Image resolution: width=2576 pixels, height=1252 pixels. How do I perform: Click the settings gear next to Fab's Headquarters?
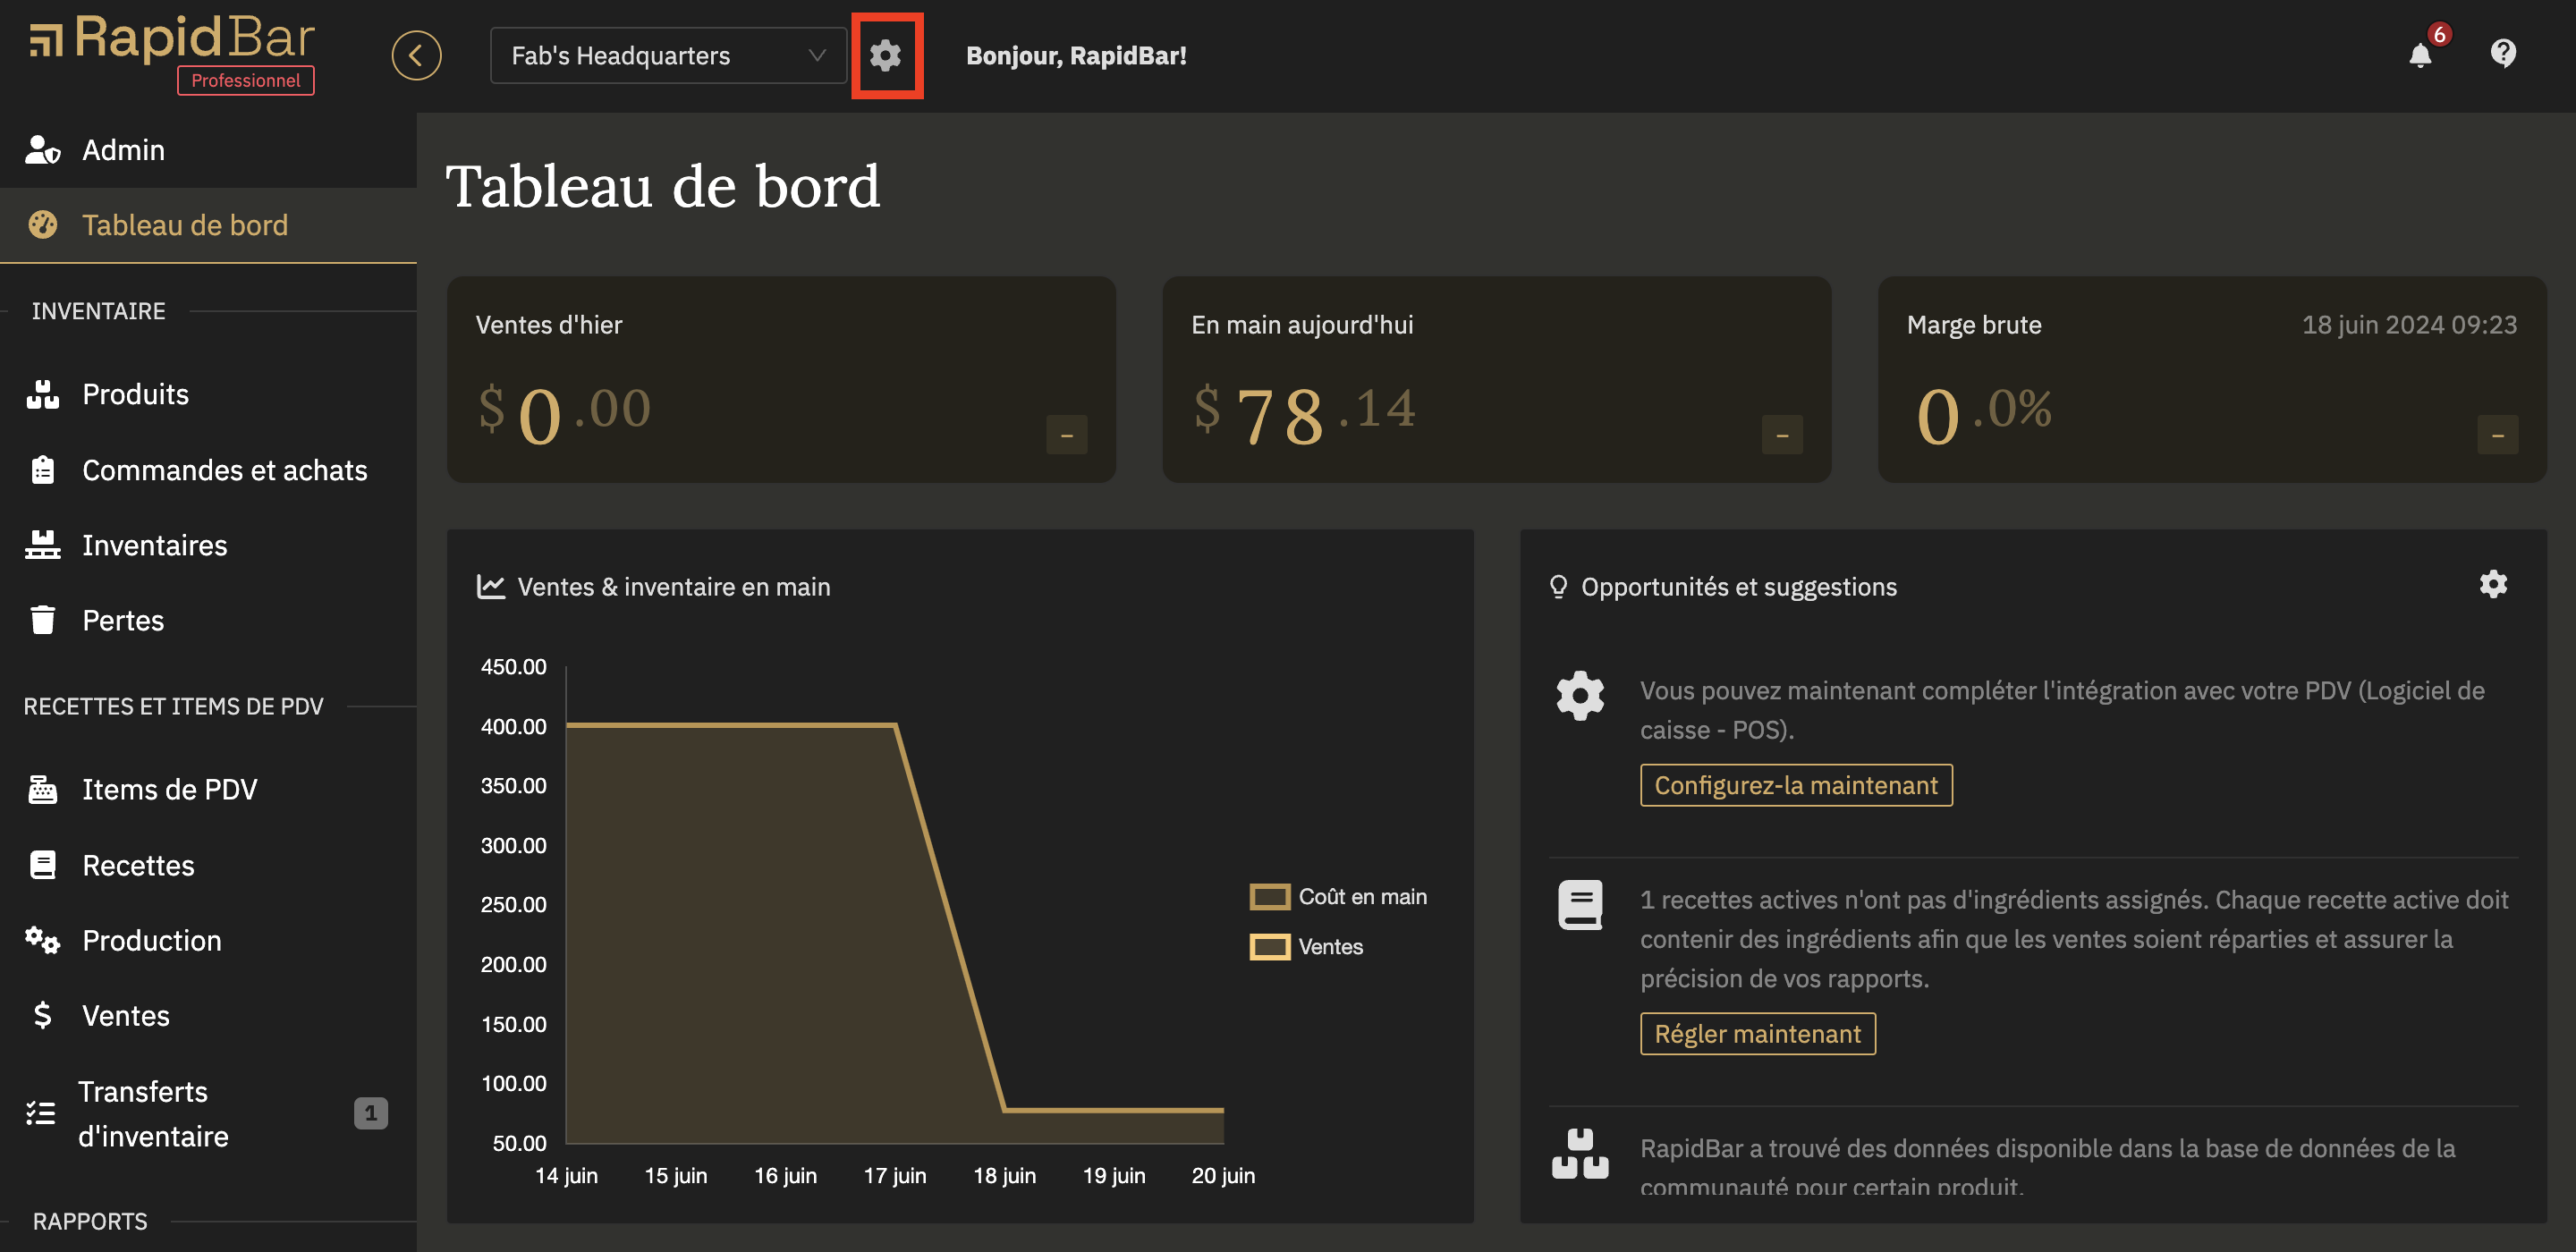point(886,55)
